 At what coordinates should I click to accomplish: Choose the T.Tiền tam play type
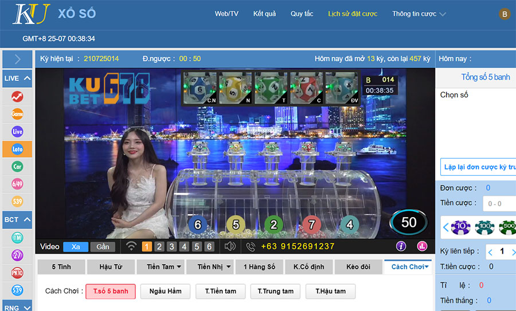tap(221, 292)
